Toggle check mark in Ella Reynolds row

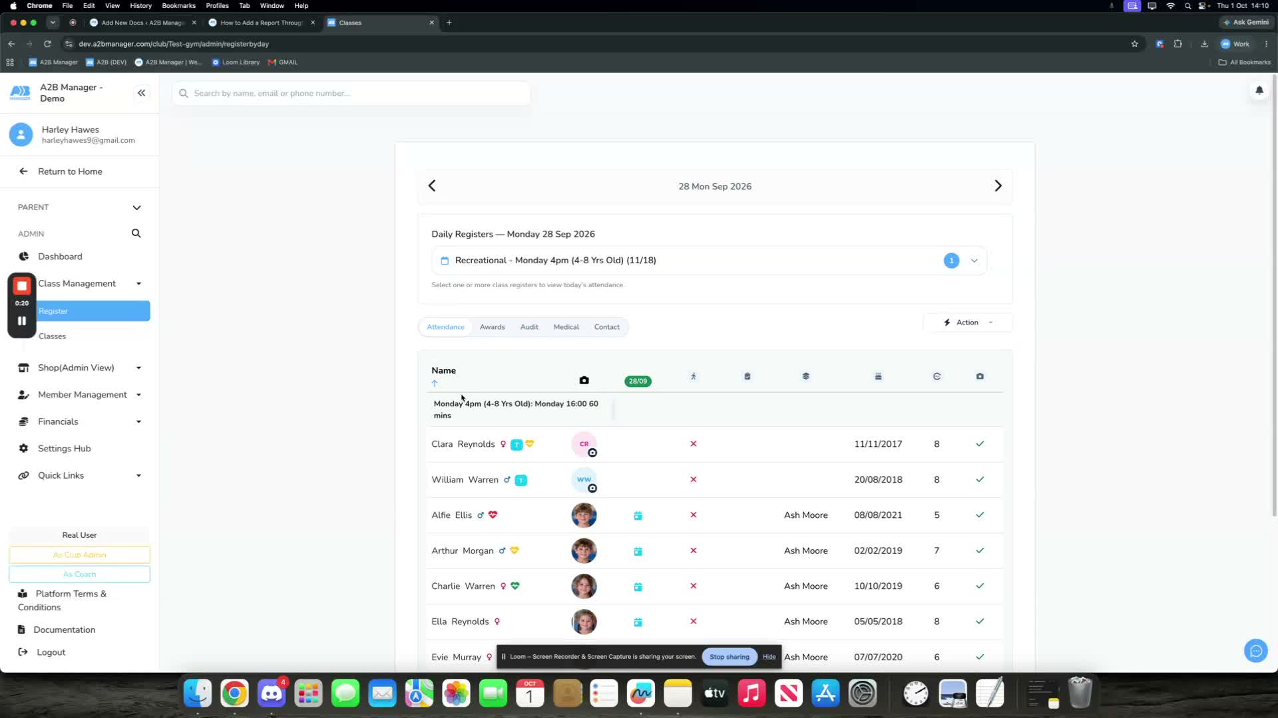(x=980, y=621)
